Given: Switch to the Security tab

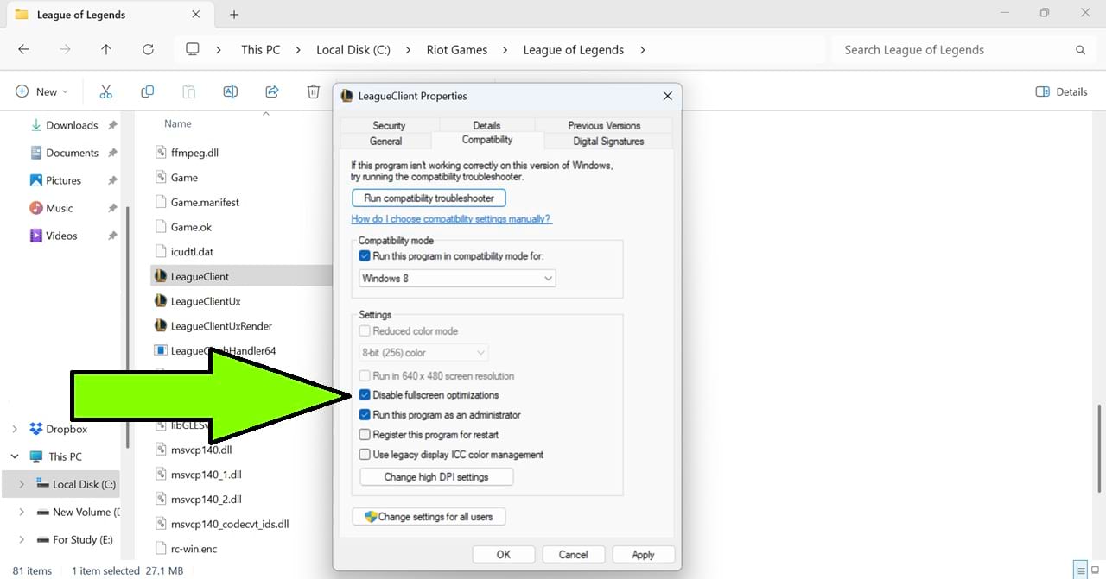Looking at the screenshot, I should [x=389, y=125].
